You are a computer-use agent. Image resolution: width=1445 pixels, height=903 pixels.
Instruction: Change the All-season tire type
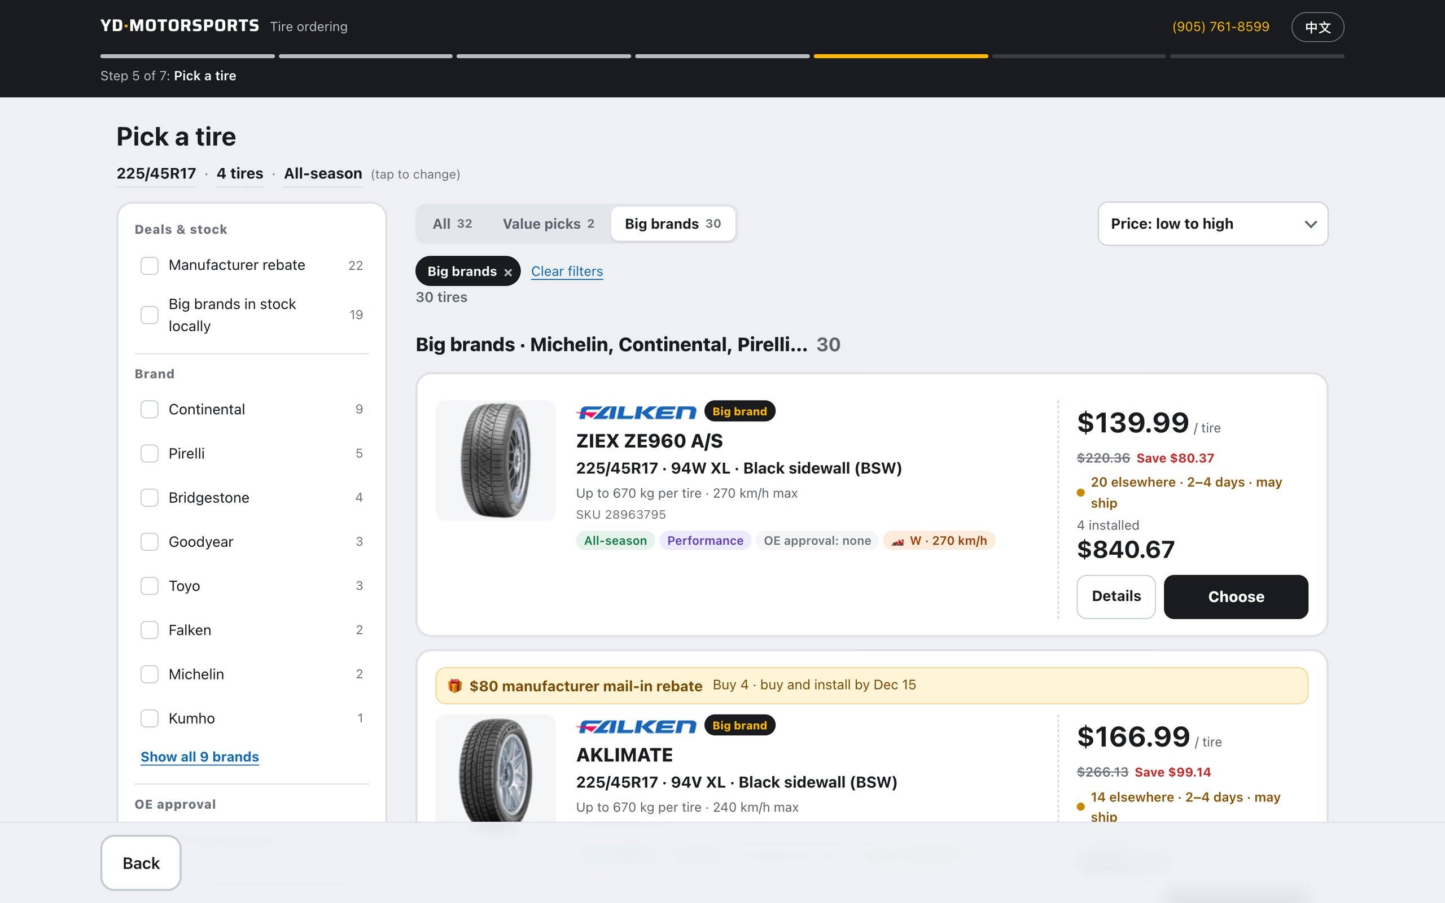[x=323, y=174]
